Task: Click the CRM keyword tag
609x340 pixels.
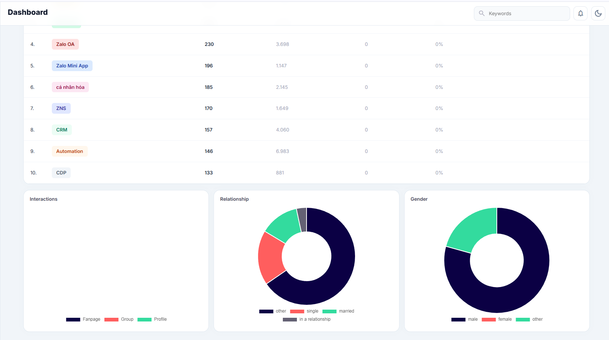Action: pos(61,130)
